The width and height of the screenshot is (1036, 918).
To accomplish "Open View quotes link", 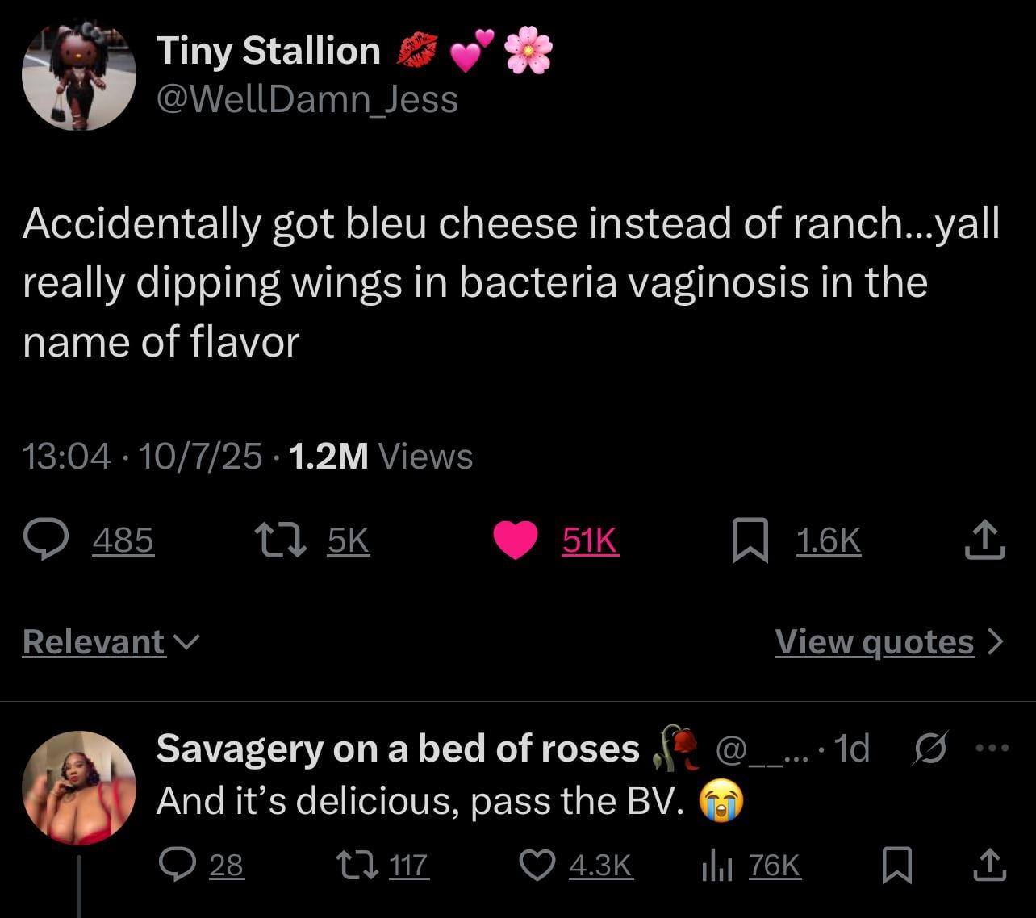I will click(x=875, y=642).
